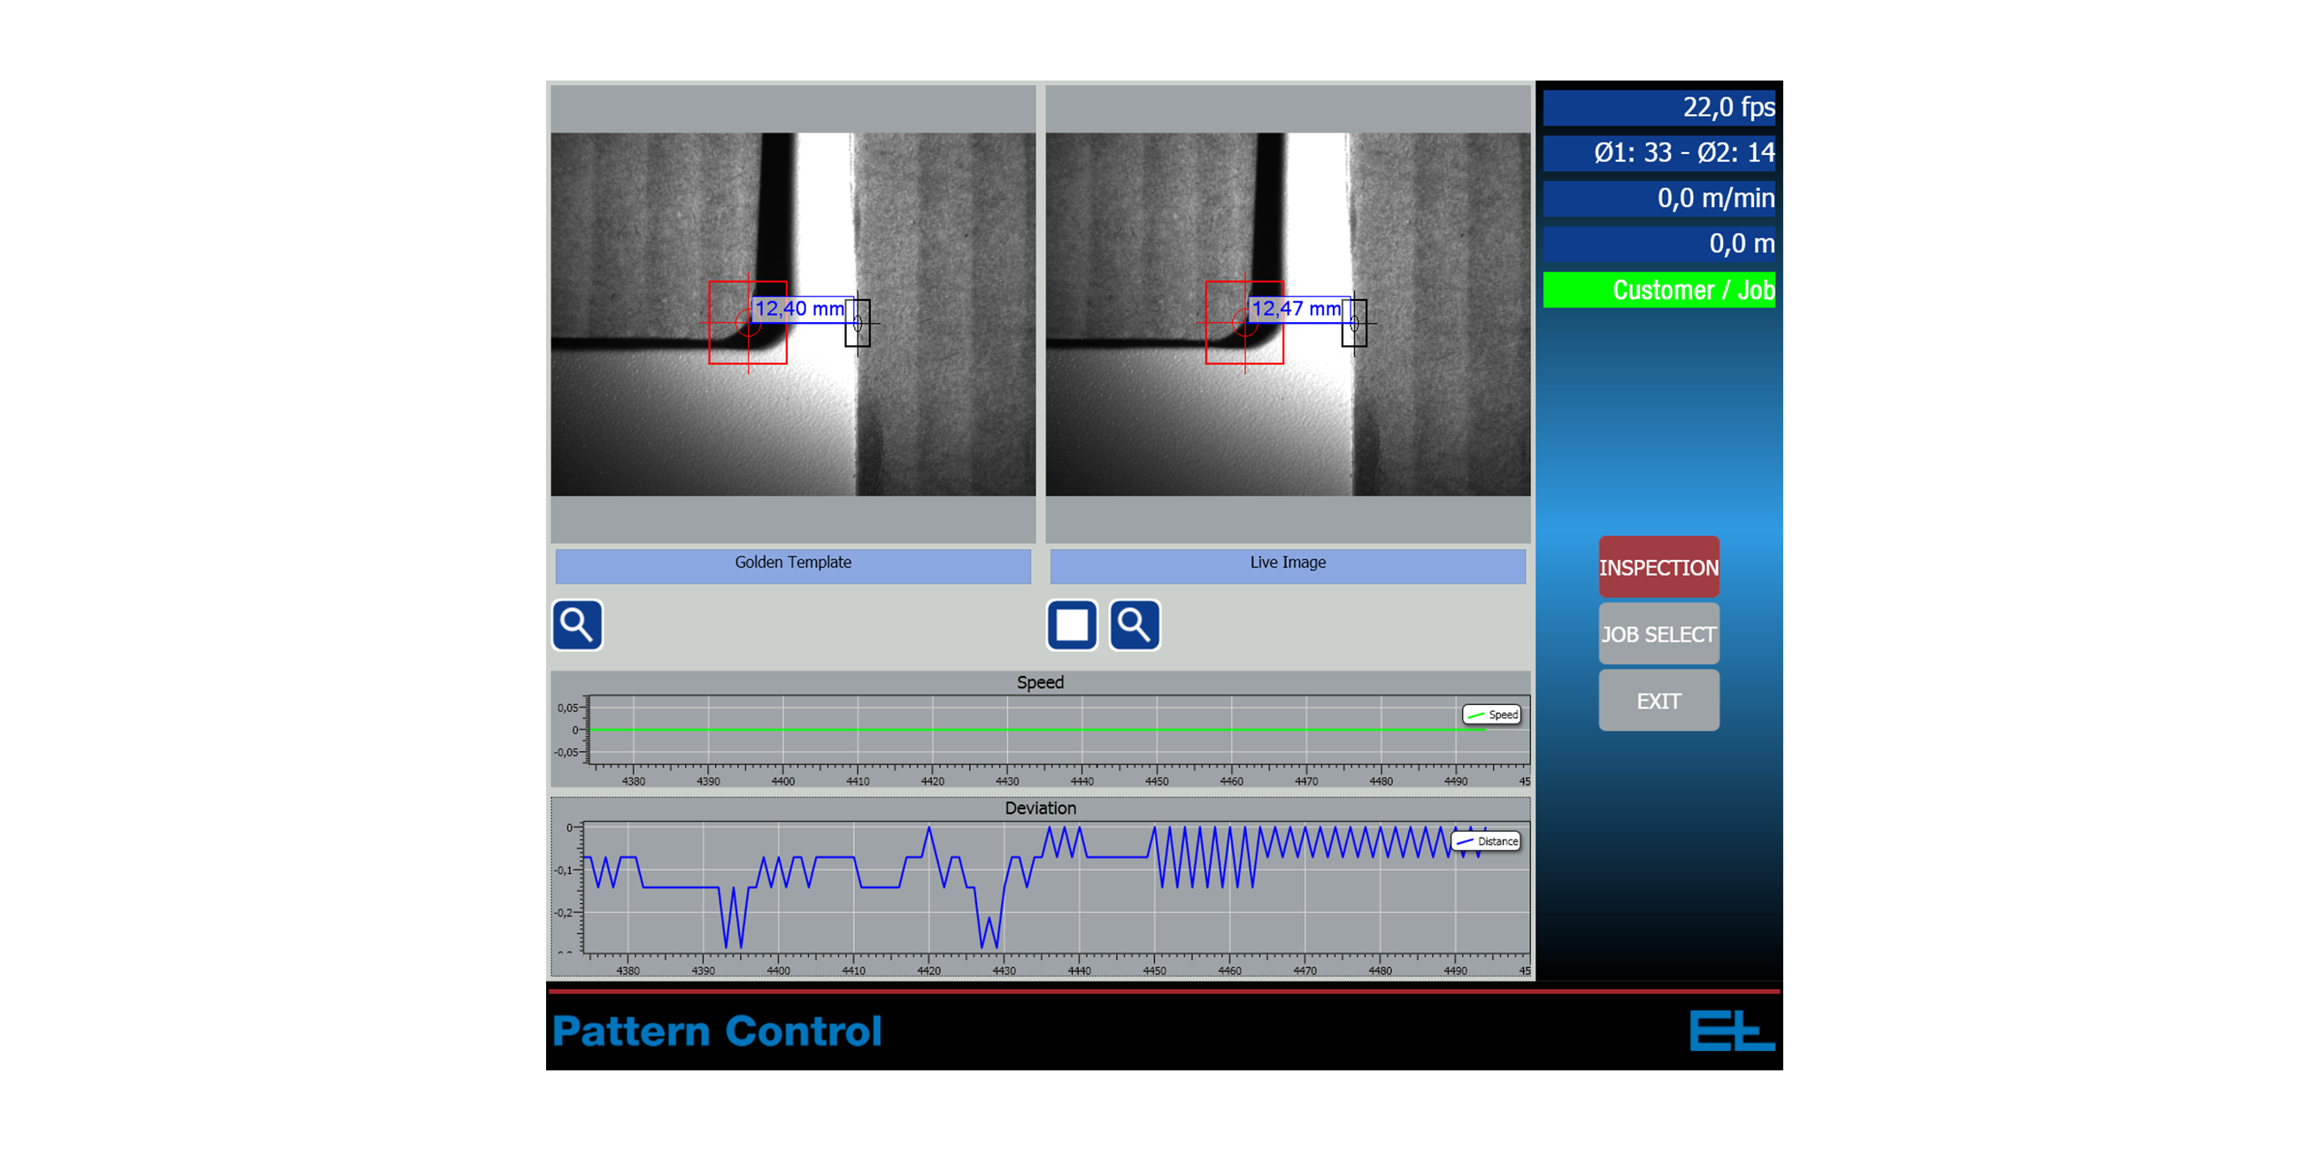Click the Pattern Control title text
The width and height of the screenshot is (2301, 1150).
coord(716,1031)
